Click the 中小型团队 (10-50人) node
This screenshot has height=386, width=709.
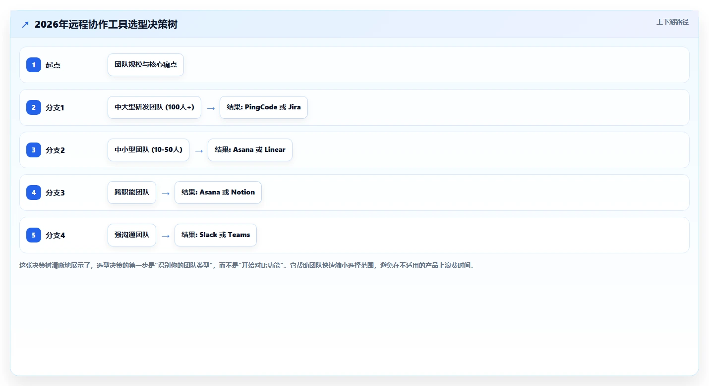click(x=148, y=150)
